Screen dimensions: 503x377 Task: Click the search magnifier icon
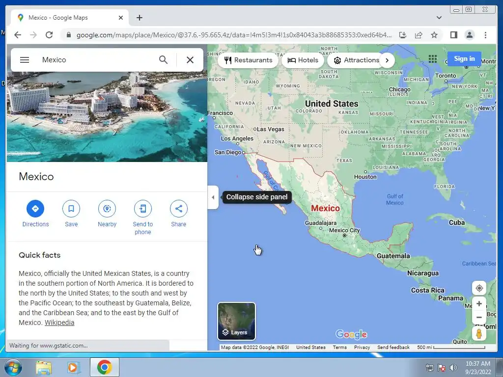(163, 60)
